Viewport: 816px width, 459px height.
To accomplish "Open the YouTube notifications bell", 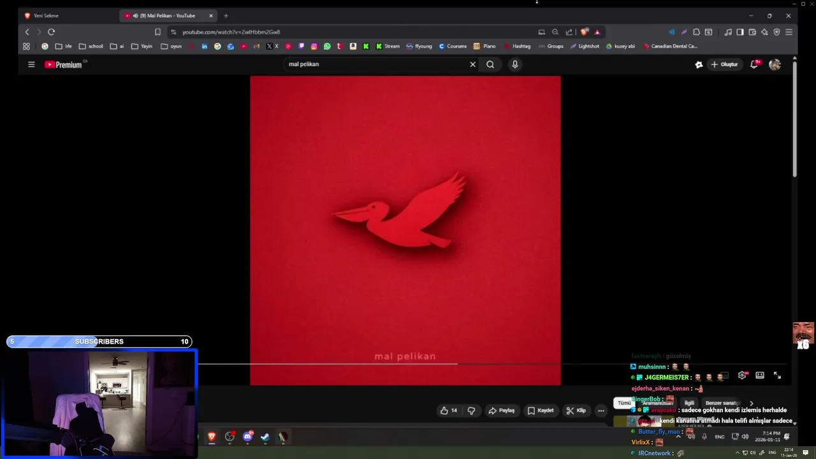I will point(754,64).
